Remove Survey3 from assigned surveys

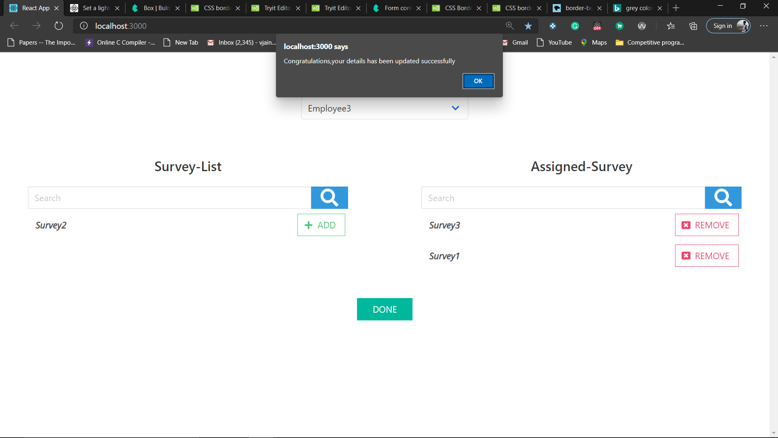pyautogui.click(x=706, y=225)
